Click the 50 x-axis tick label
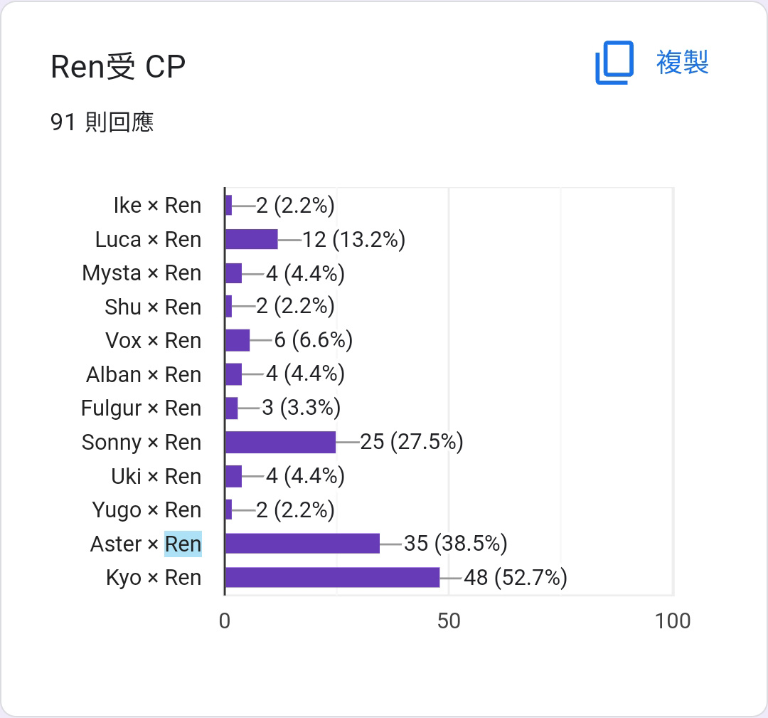 pos(449,621)
